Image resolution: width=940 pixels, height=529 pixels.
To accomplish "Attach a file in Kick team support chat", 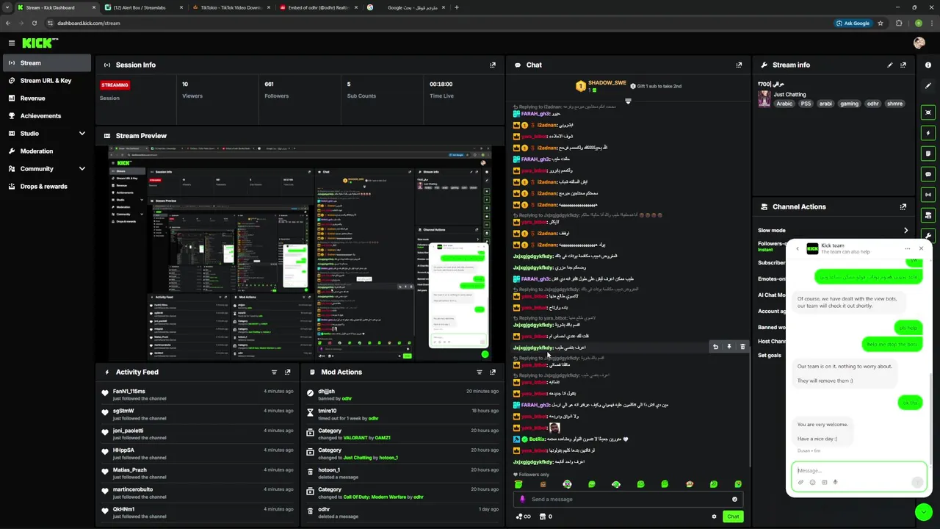I will (x=800, y=482).
